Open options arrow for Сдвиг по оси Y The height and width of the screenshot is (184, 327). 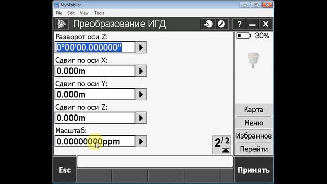click(x=141, y=95)
